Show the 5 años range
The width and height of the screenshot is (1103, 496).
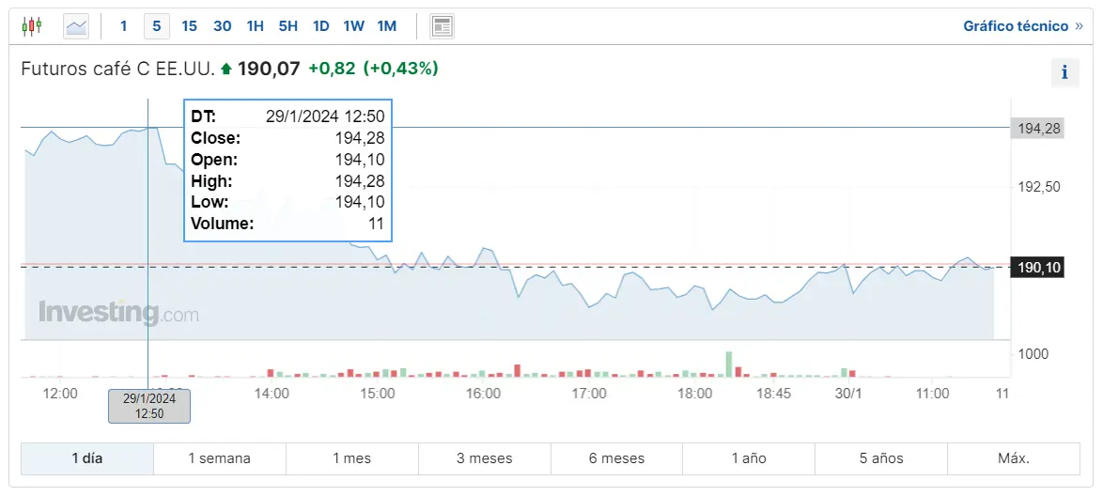[x=881, y=458]
